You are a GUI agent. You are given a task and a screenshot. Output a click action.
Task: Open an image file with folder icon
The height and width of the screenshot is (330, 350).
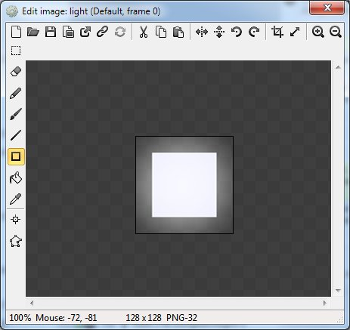point(33,32)
